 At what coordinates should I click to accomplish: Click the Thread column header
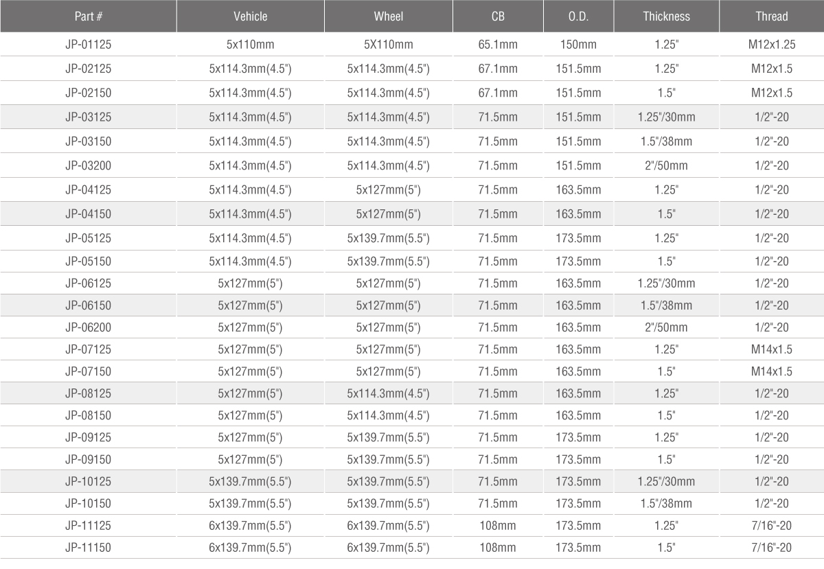click(x=772, y=16)
